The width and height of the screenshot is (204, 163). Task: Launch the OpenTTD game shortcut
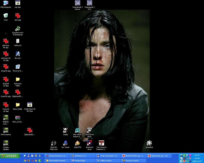[x=77, y=145]
